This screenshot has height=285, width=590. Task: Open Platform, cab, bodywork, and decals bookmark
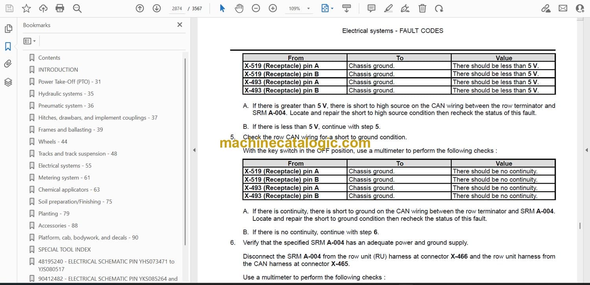click(x=88, y=238)
